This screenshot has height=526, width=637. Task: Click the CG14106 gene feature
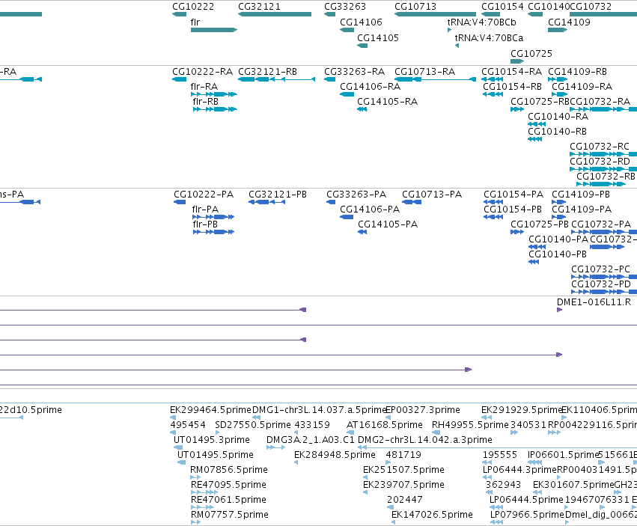click(x=347, y=30)
